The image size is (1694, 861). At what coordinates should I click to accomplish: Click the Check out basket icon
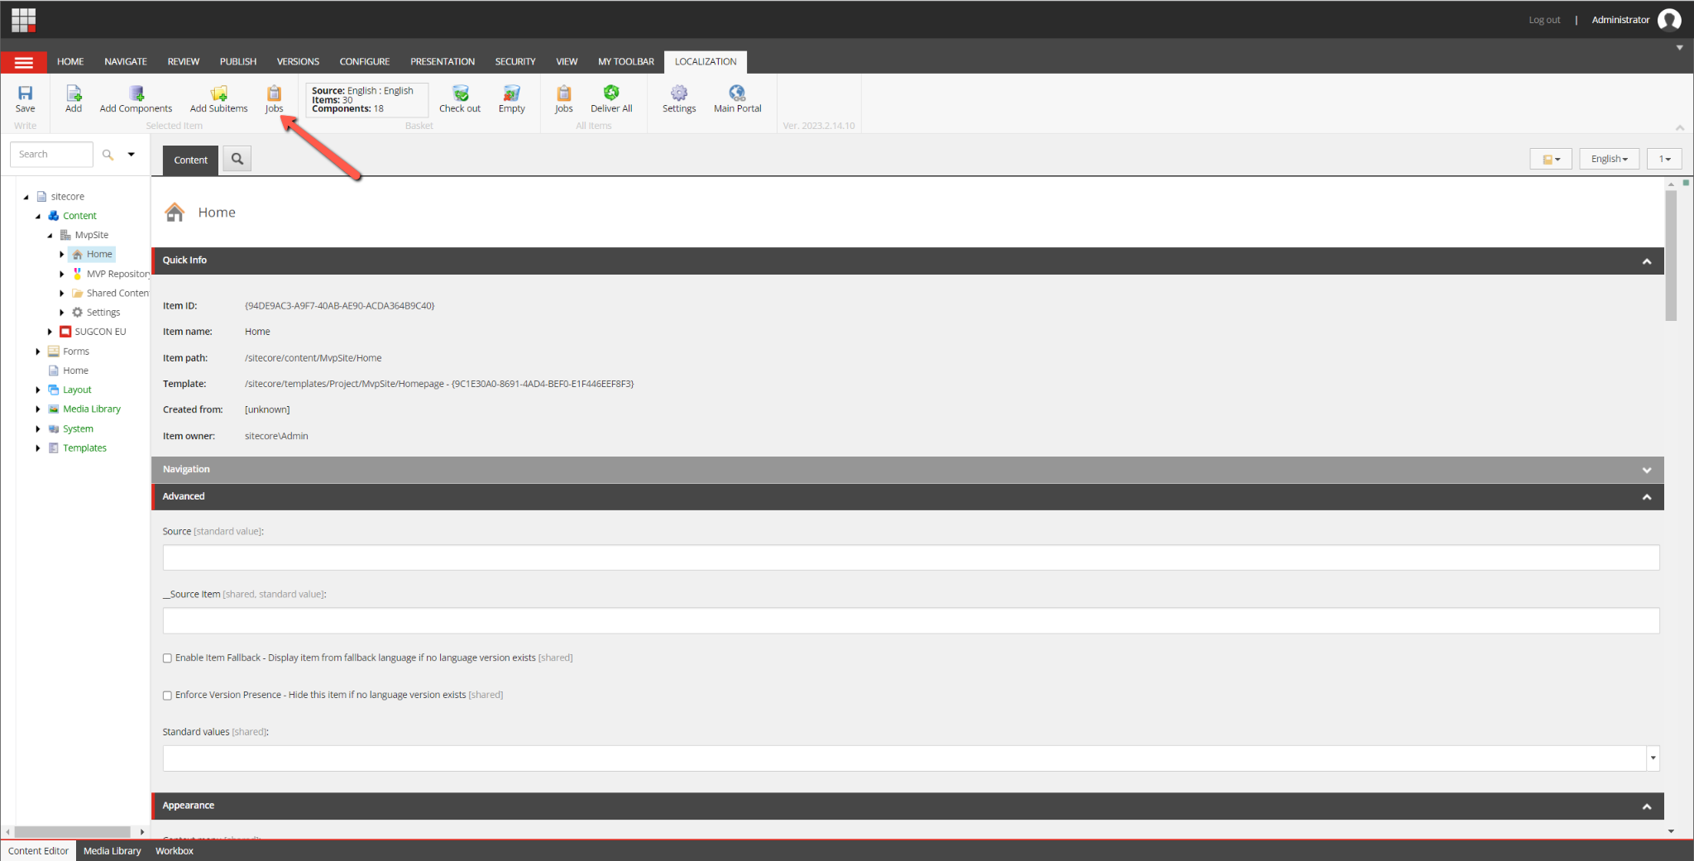tap(460, 98)
